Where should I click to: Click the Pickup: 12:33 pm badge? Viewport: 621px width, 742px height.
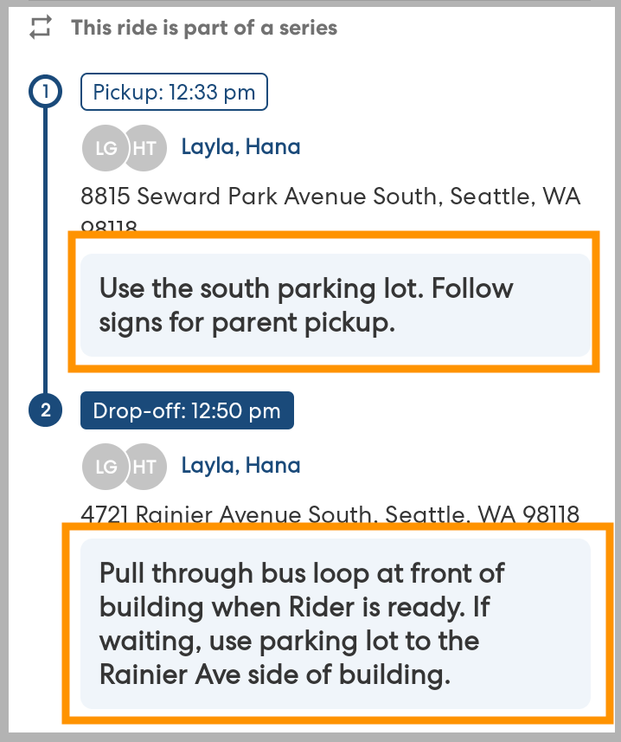click(x=174, y=93)
